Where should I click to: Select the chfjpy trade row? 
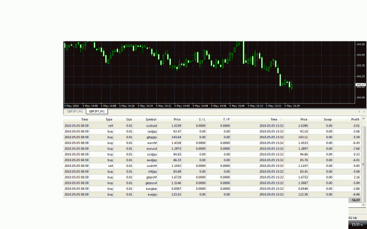[x=212, y=172]
